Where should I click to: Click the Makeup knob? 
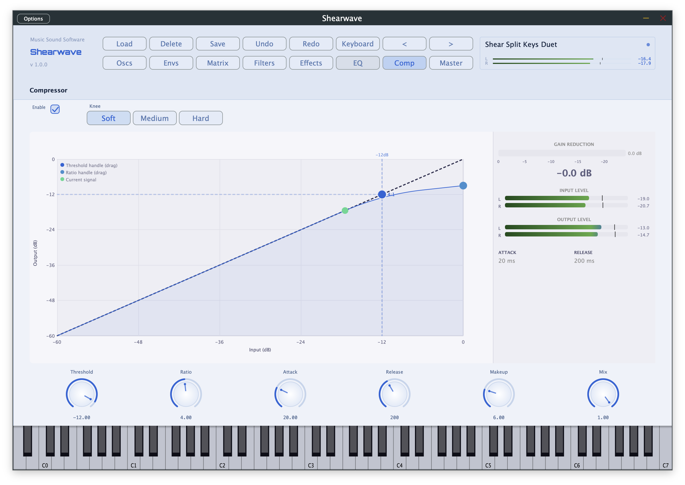click(499, 394)
